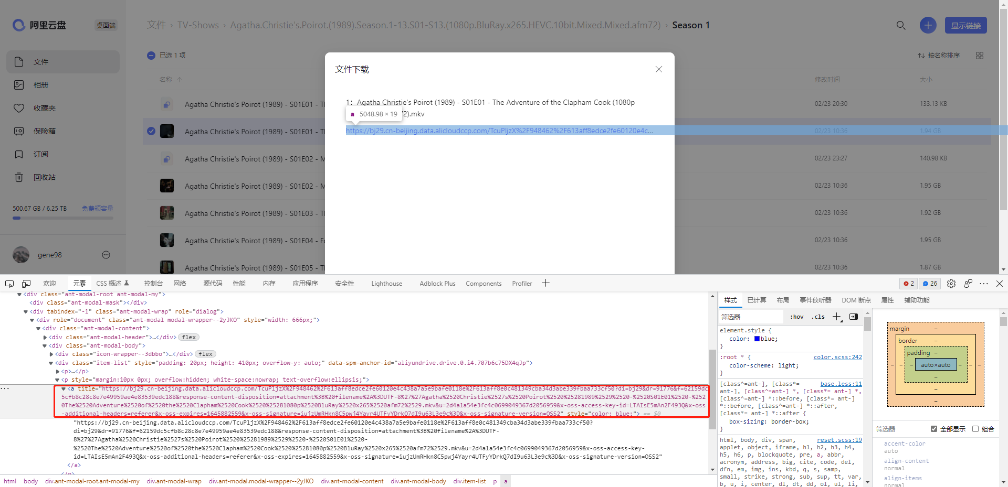Open user gene98 more options icon

(106, 255)
